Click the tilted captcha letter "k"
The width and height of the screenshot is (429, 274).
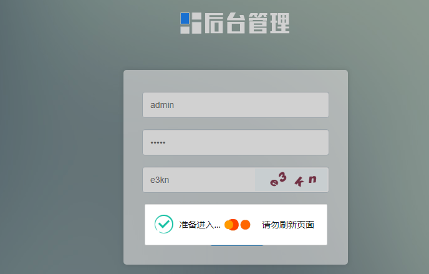coord(299,182)
